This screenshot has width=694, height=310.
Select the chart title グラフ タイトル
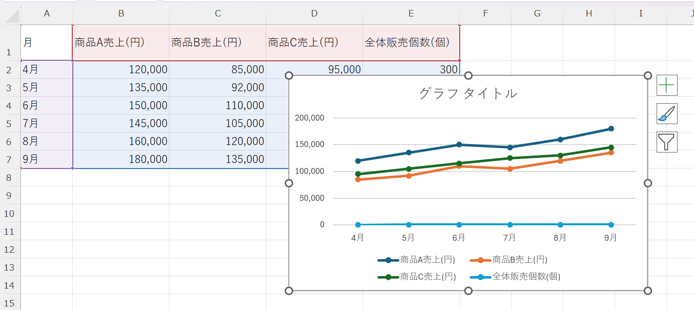tap(468, 93)
